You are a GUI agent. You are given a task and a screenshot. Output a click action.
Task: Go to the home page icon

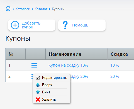click(x=8, y=8)
